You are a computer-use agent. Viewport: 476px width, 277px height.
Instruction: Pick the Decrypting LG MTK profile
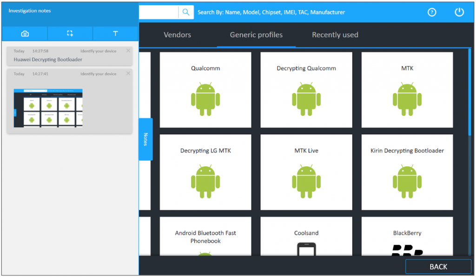(205, 172)
